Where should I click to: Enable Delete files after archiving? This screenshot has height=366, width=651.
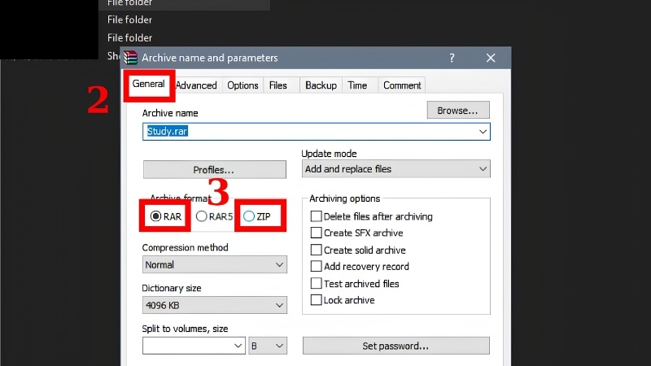point(371,216)
